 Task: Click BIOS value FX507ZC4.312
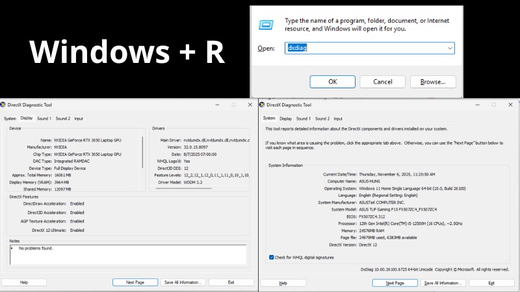(x=372, y=217)
